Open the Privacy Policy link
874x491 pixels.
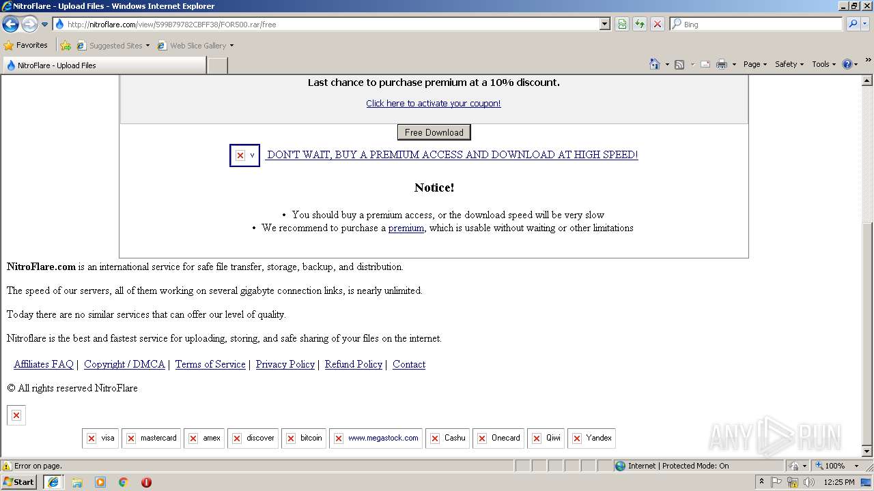coord(285,364)
